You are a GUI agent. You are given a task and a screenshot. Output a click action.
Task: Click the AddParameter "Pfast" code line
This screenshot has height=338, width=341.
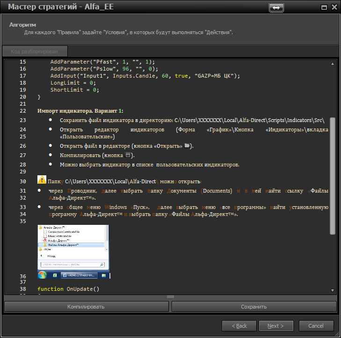click(102, 62)
